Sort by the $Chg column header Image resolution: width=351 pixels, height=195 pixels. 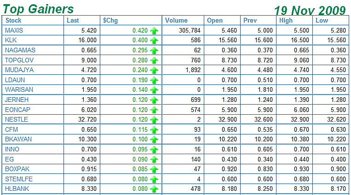click(x=110, y=20)
